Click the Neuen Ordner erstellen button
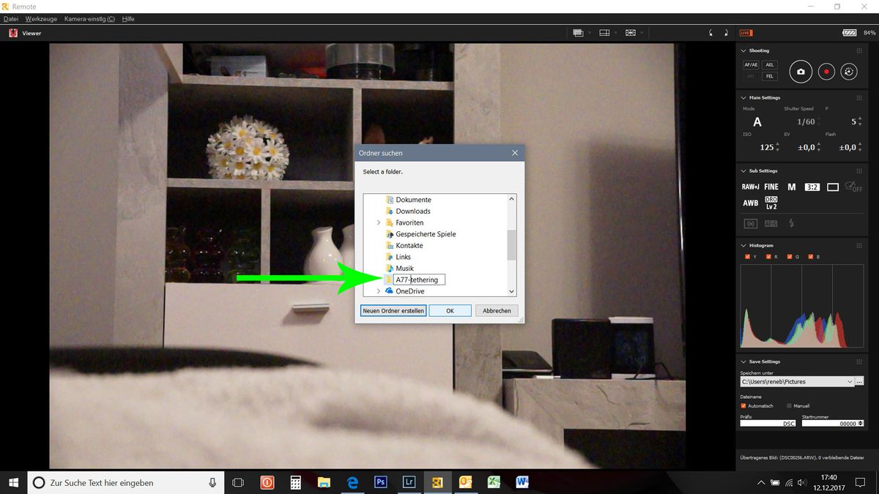The width and height of the screenshot is (879, 494). (393, 310)
